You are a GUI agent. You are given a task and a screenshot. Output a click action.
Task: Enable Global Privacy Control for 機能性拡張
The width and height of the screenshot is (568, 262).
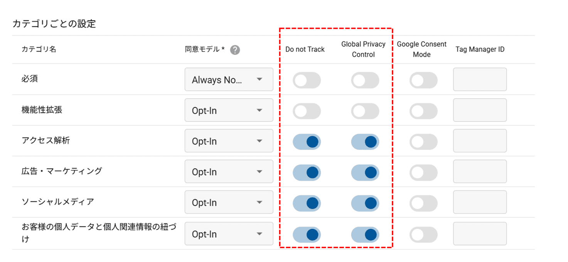tap(365, 110)
